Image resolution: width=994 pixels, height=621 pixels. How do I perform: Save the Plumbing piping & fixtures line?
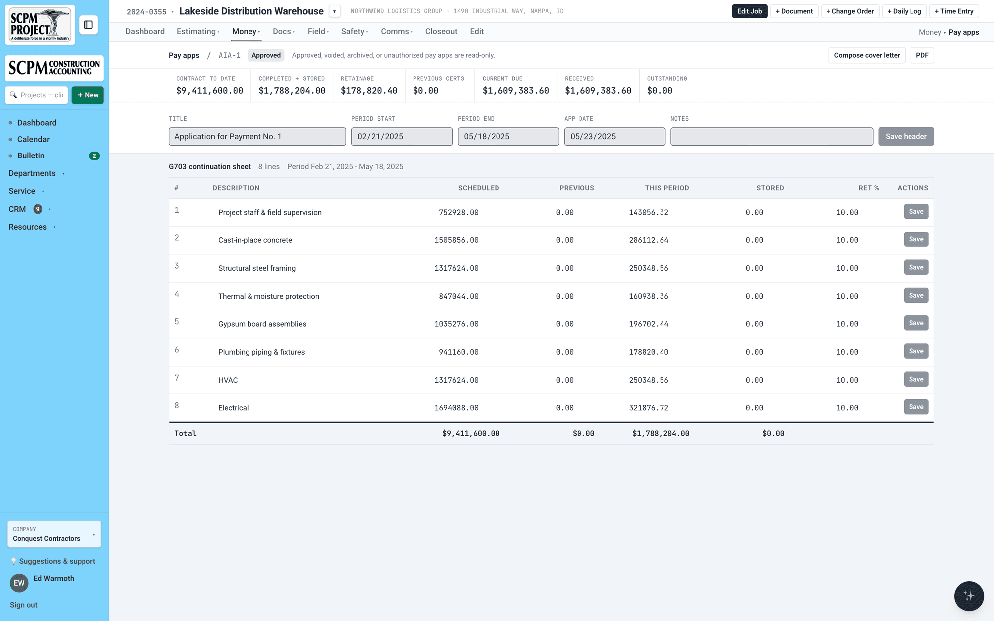916,351
